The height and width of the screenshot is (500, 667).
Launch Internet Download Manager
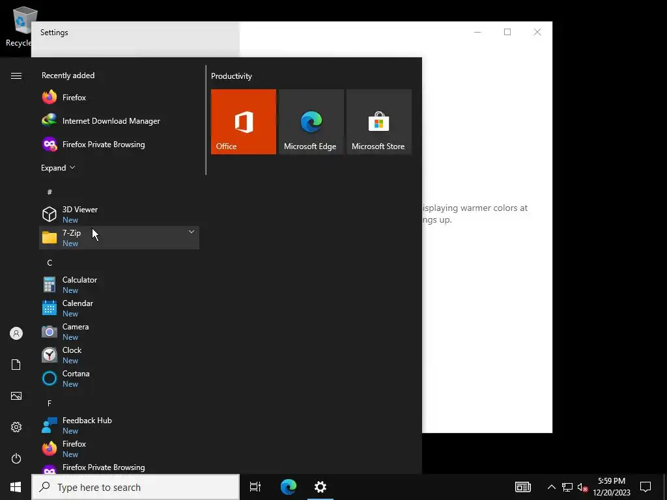tap(119, 120)
